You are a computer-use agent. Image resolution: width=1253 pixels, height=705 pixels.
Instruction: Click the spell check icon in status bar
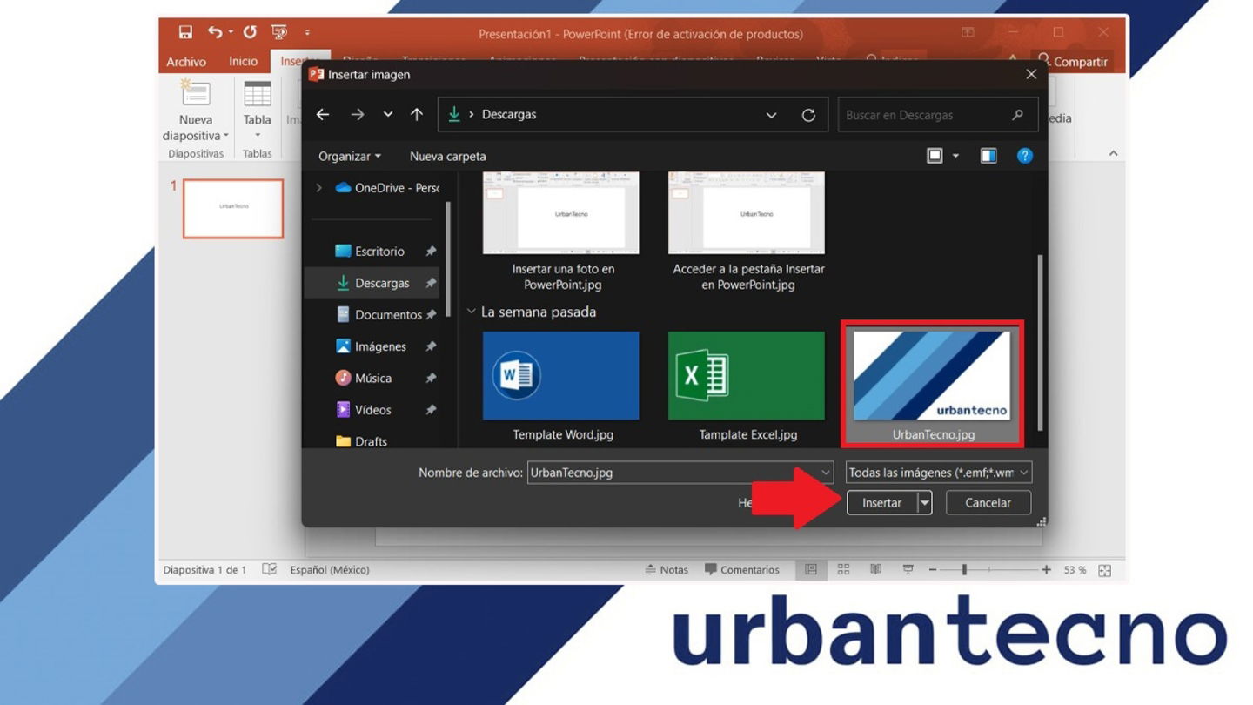click(x=270, y=570)
